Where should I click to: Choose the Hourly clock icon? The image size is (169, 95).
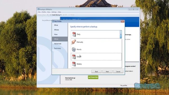tap(74, 49)
